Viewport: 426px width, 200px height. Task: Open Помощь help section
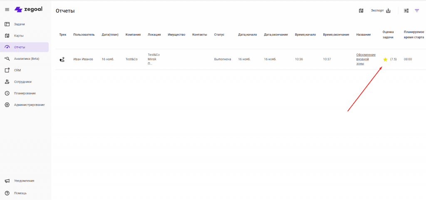pyautogui.click(x=20, y=193)
